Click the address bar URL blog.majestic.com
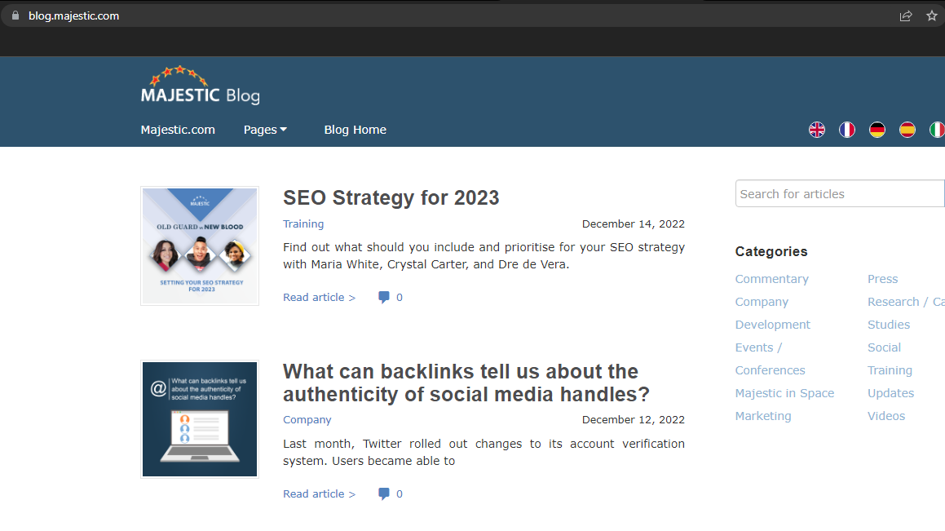The width and height of the screenshot is (945, 531). pos(73,15)
